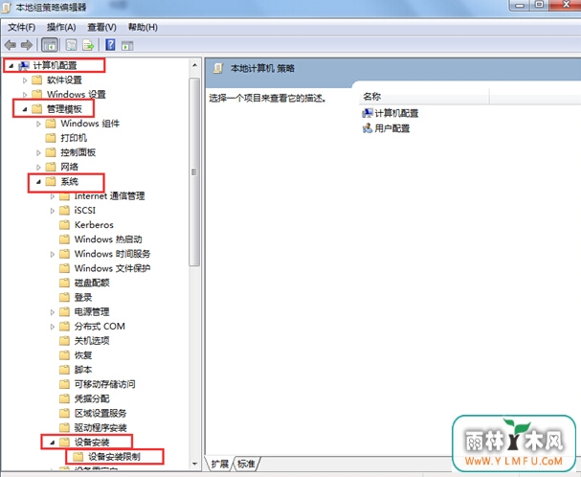Open the 文件(F) menu
The height and width of the screenshot is (477, 581).
coord(22,28)
